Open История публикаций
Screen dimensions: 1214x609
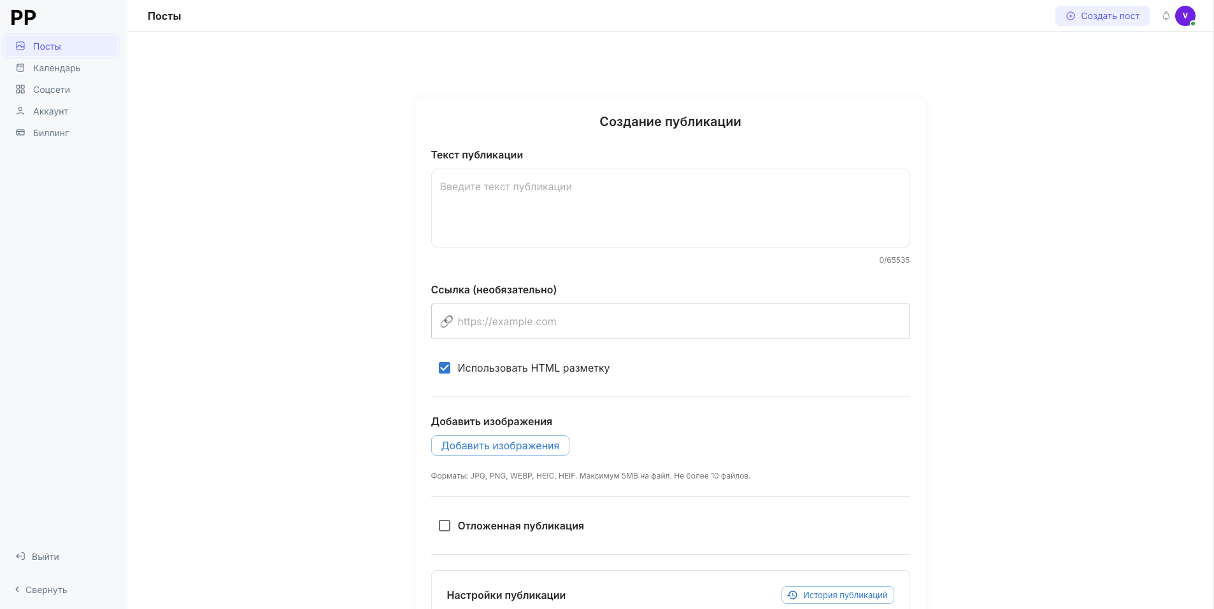point(838,595)
